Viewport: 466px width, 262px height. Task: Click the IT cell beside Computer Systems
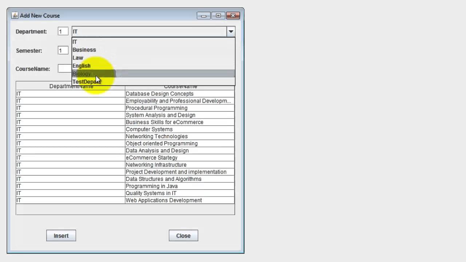[x=70, y=129]
